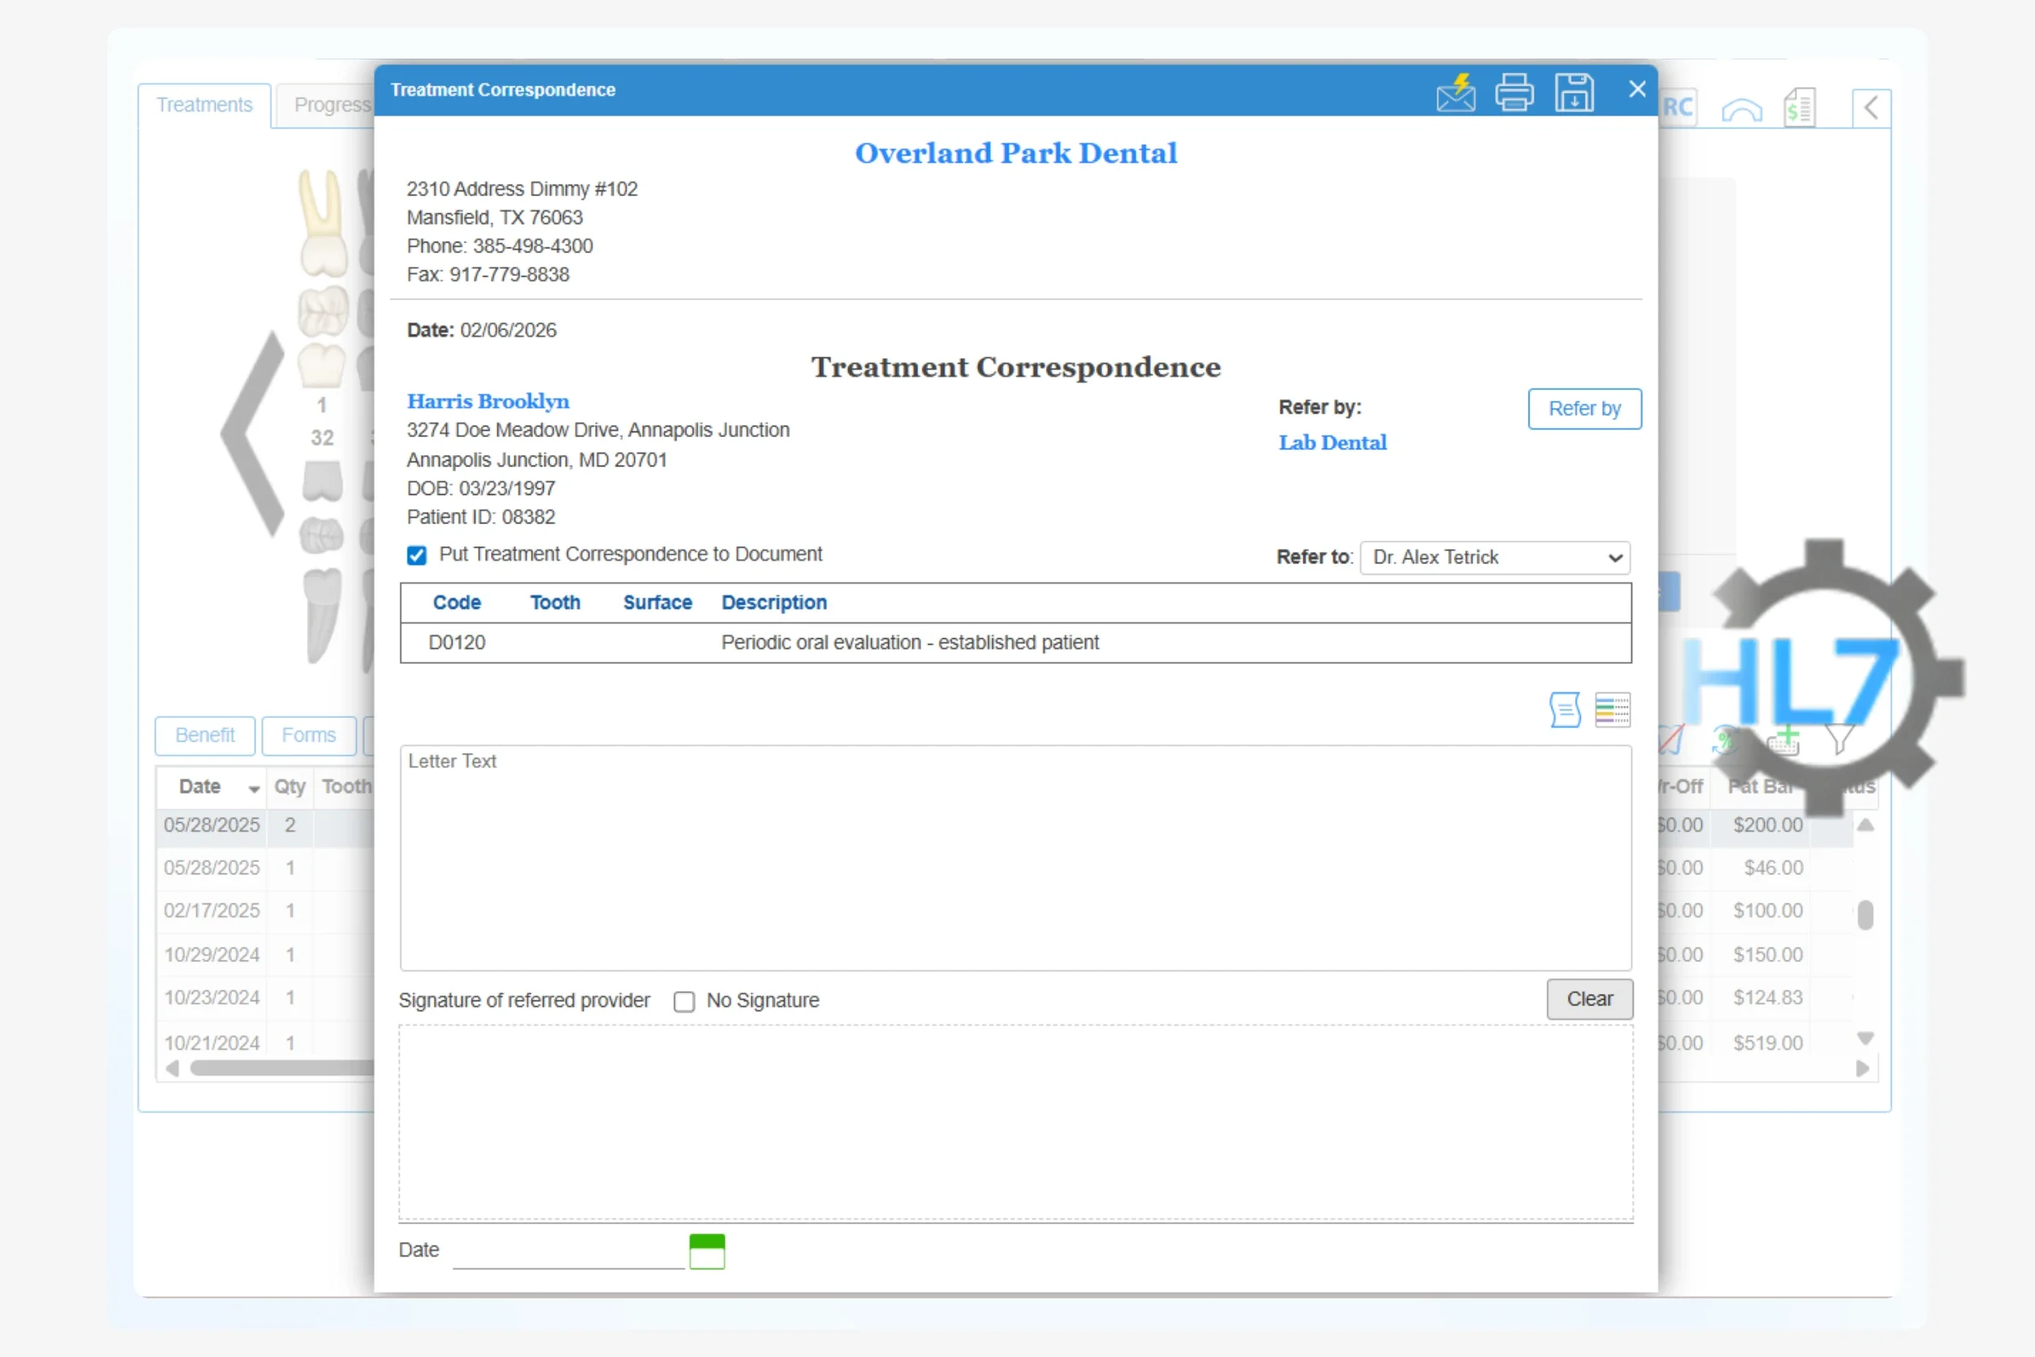Collapse the right panel with the chevron arrow
This screenshot has height=1357, width=2035.
tap(1871, 107)
